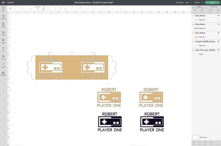Screen dimensions: 221x146
Task: Hide the first Slice Result layer
Action: pos(219,16)
